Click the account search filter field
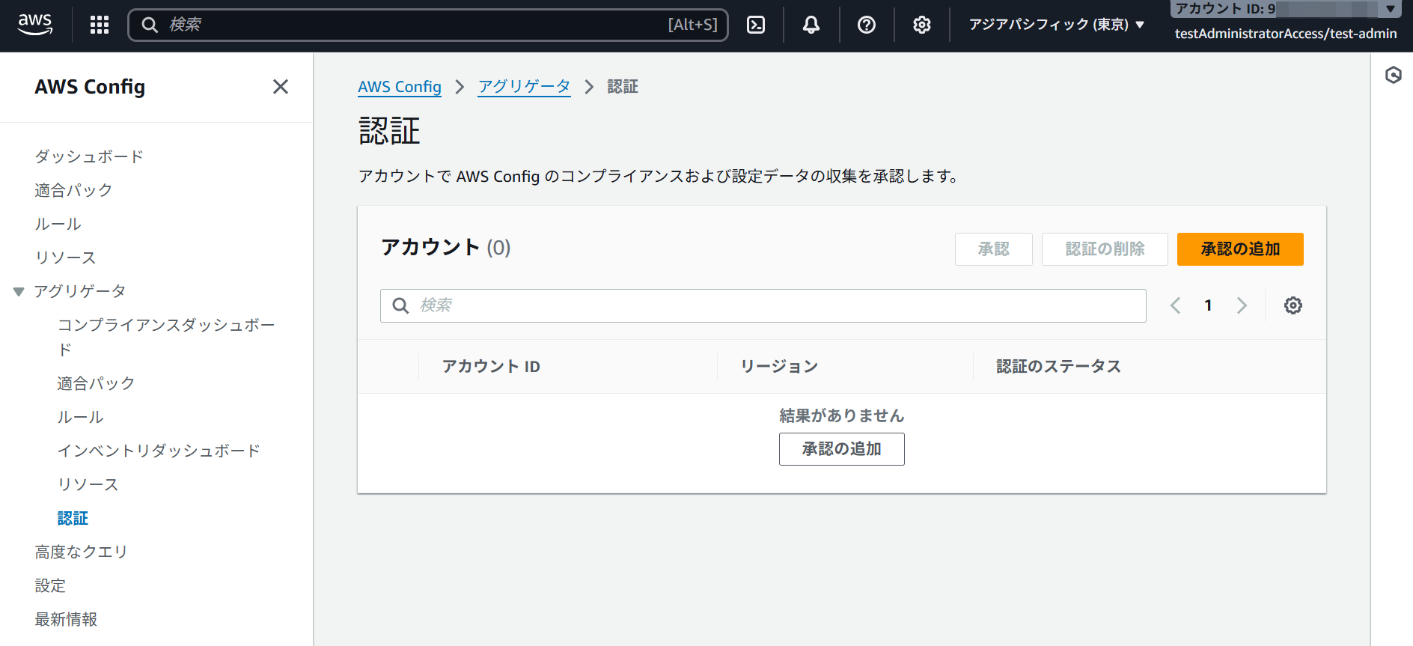The image size is (1413, 646). [763, 305]
